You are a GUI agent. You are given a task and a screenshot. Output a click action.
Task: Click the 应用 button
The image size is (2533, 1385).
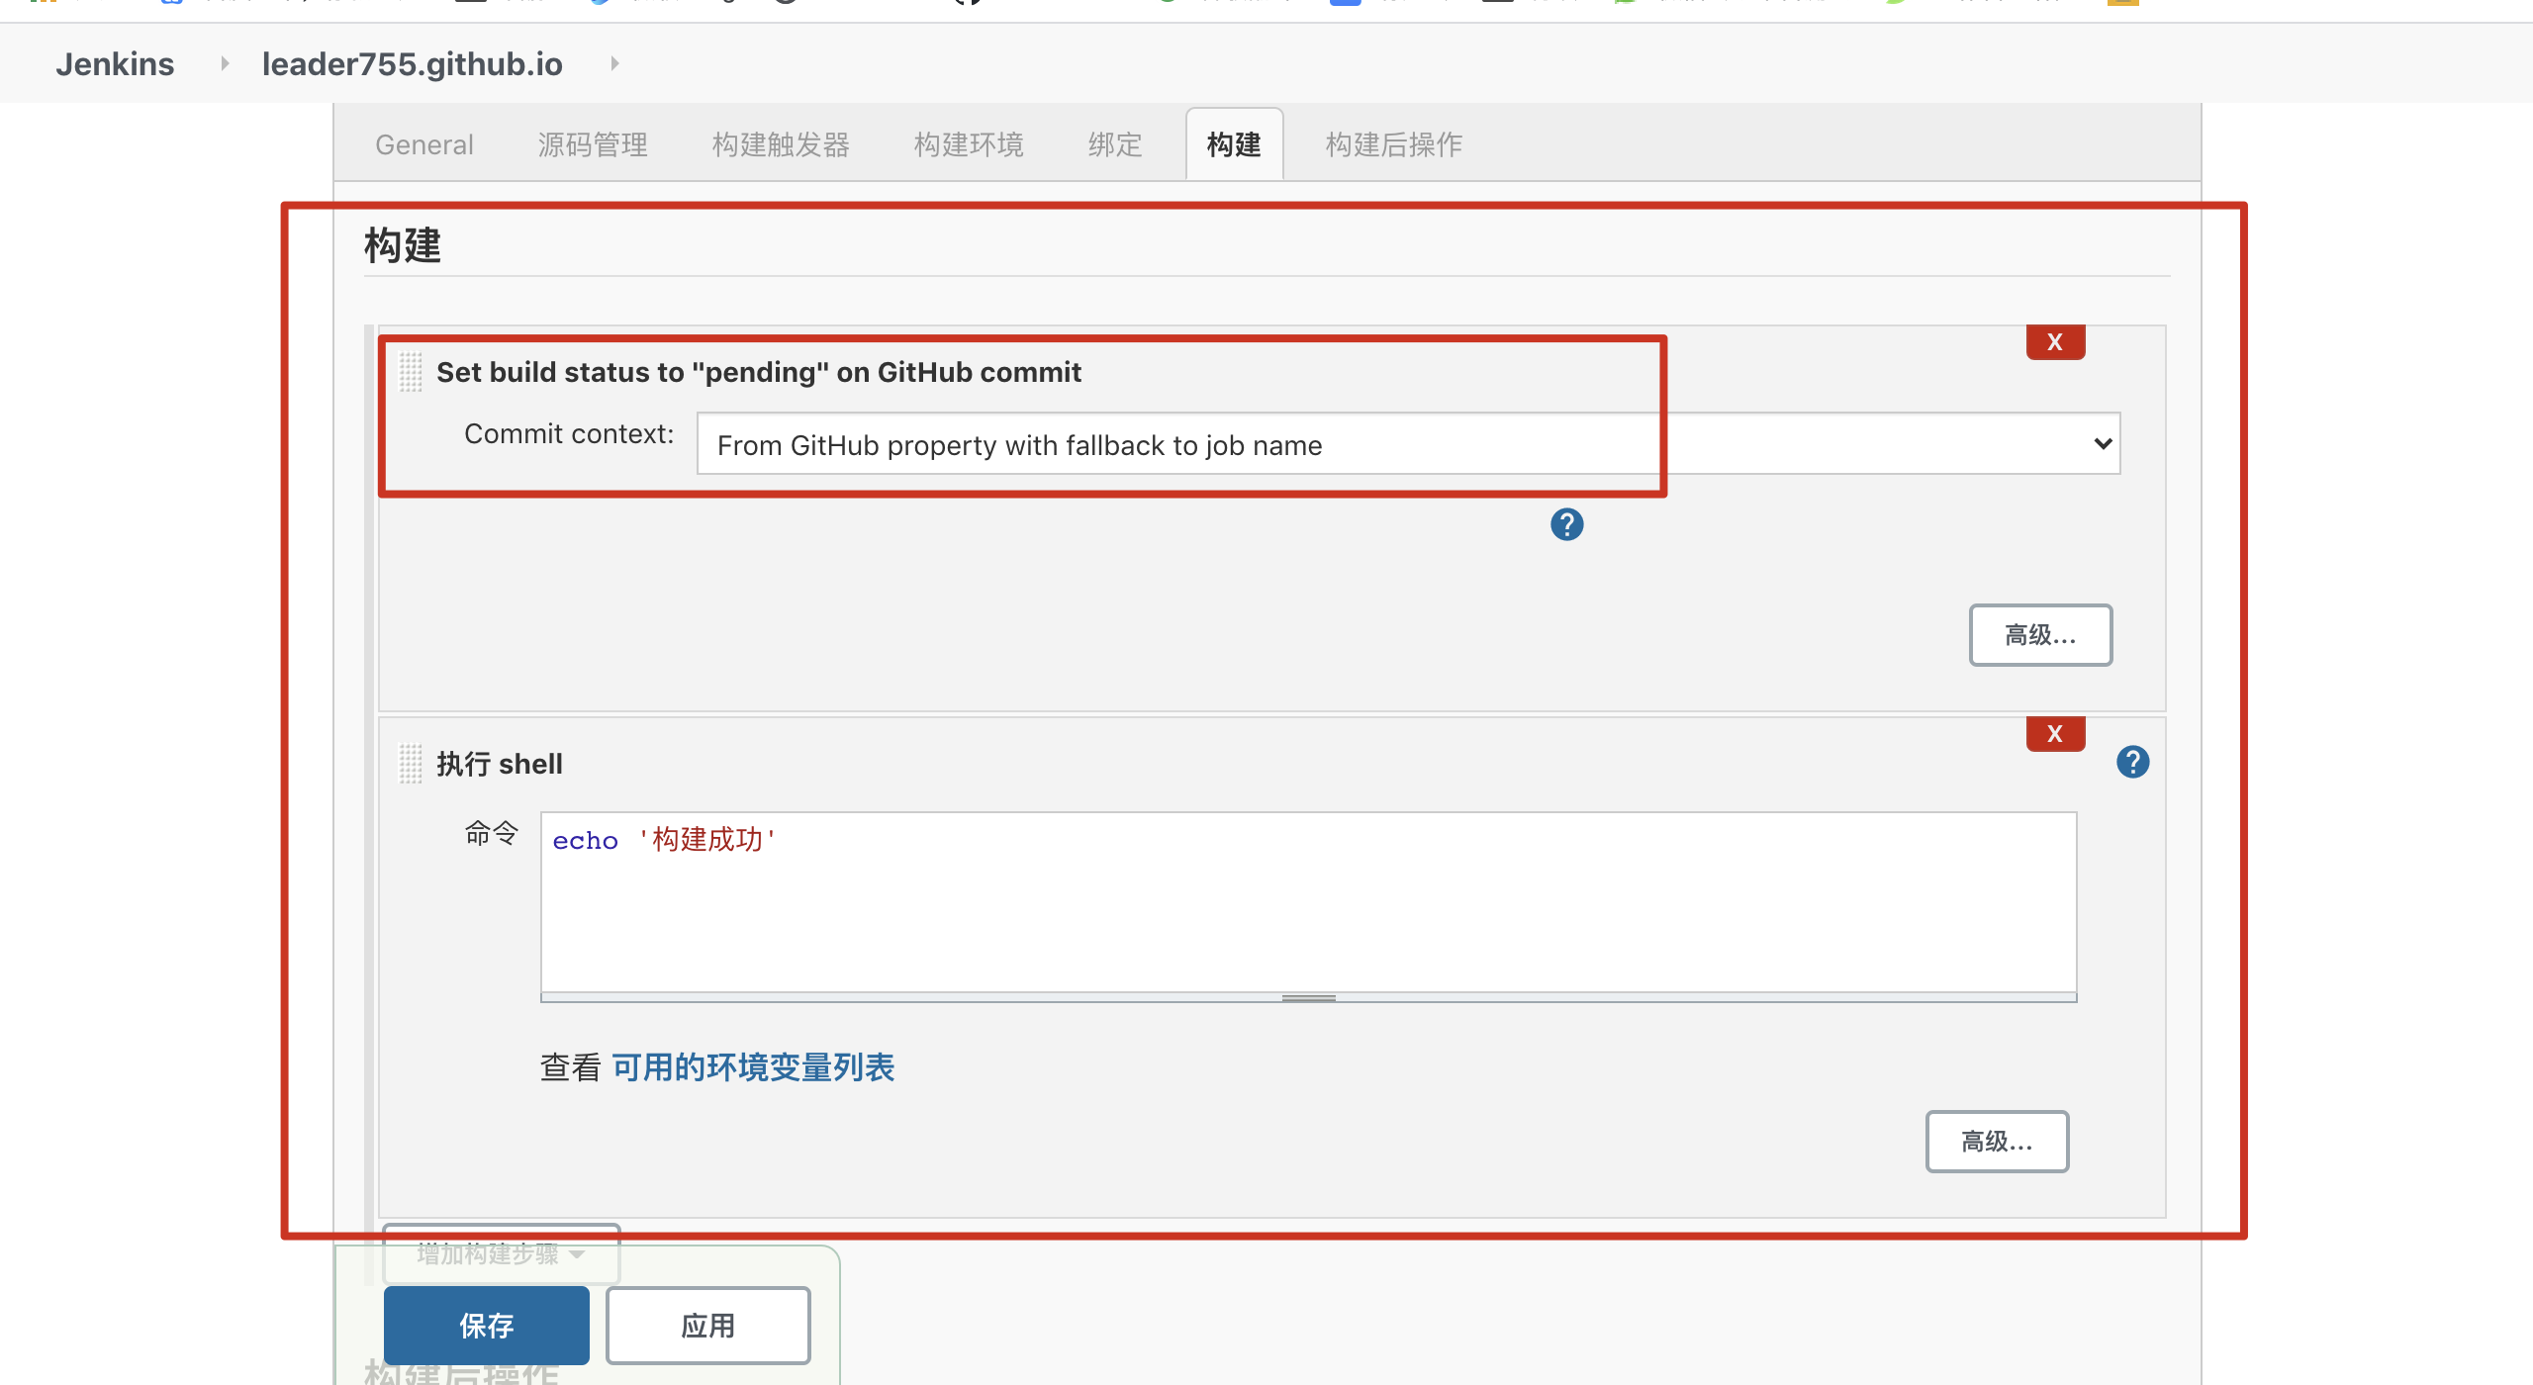(x=707, y=1326)
